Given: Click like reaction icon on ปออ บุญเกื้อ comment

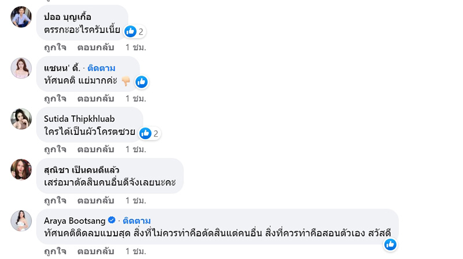Looking at the screenshot, I should pyautogui.click(x=130, y=31).
